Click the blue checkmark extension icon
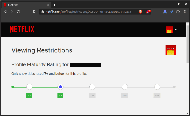Image resolution: width=190 pixels, height=116 pixels. [x=172, y=12]
